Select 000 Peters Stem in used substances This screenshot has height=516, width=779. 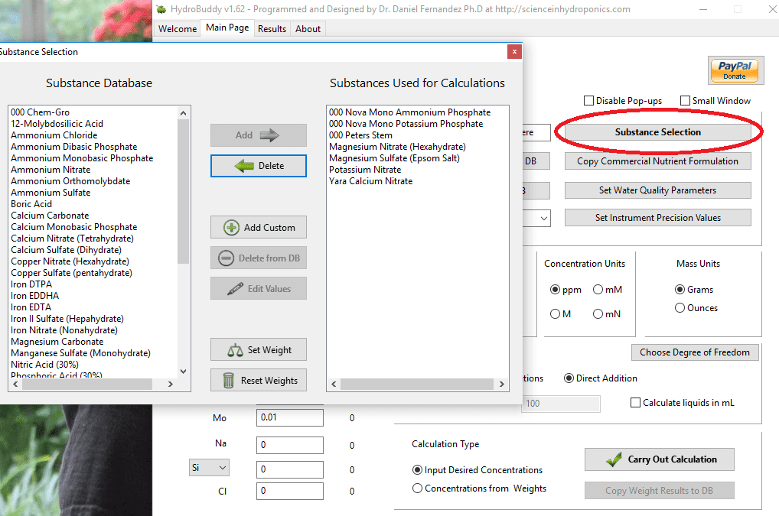coord(360,135)
